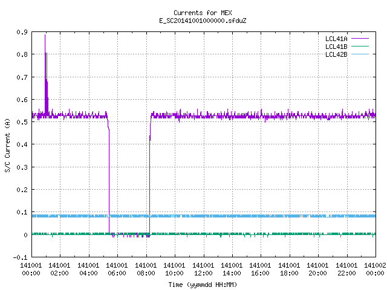This screenshot has width=387, height=290.
Task: Click the -0.1 y-axis tick label
Action: pyautogui.click(x=20, y=257)
